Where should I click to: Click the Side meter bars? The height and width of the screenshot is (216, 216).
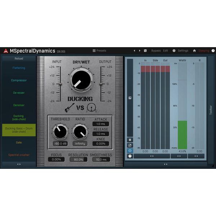(156, 105)
